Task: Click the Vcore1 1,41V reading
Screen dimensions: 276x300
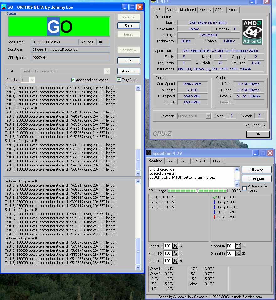Action: point(161,269)
